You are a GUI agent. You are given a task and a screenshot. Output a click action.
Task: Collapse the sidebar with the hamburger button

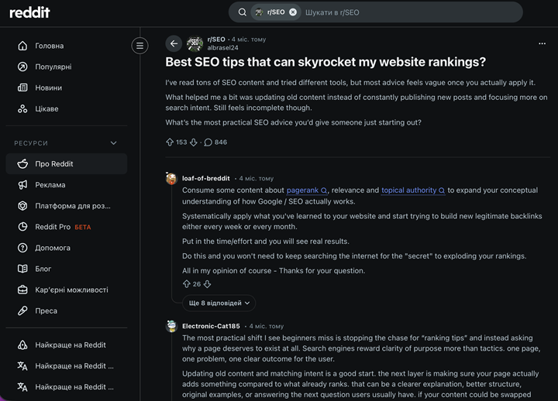point(139,46)
